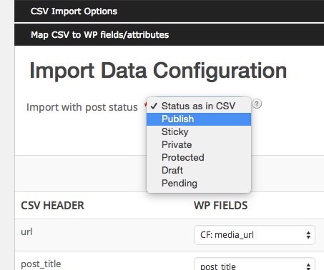Viewport: 324px width, 270px height.
Task: Open the post_title WP field dropdown
Action: coord(255,264)
